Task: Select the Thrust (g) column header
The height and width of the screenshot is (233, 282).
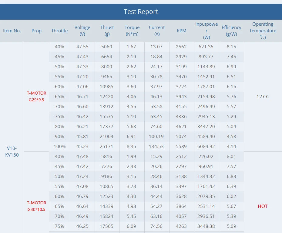Action: tap(107, 31)
